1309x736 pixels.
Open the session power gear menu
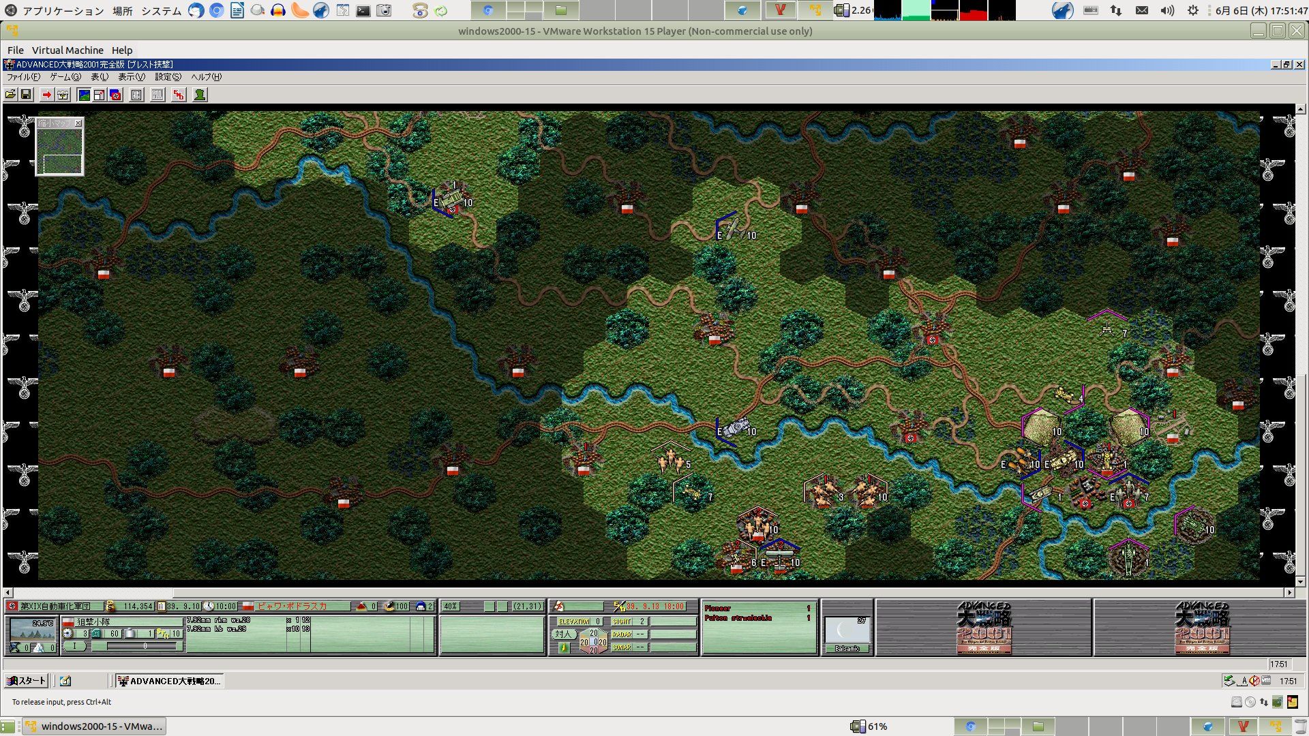click(x=1193, y=10)
